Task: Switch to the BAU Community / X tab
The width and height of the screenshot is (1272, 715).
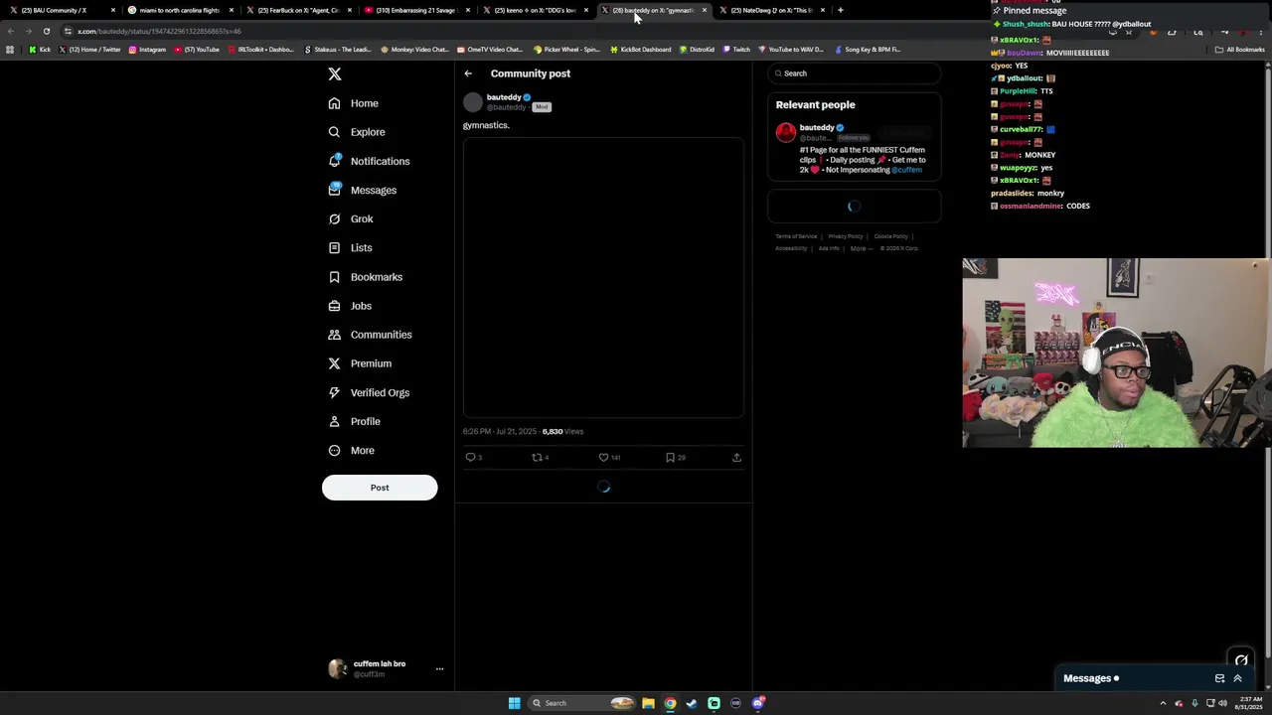Action: point(60,10)
